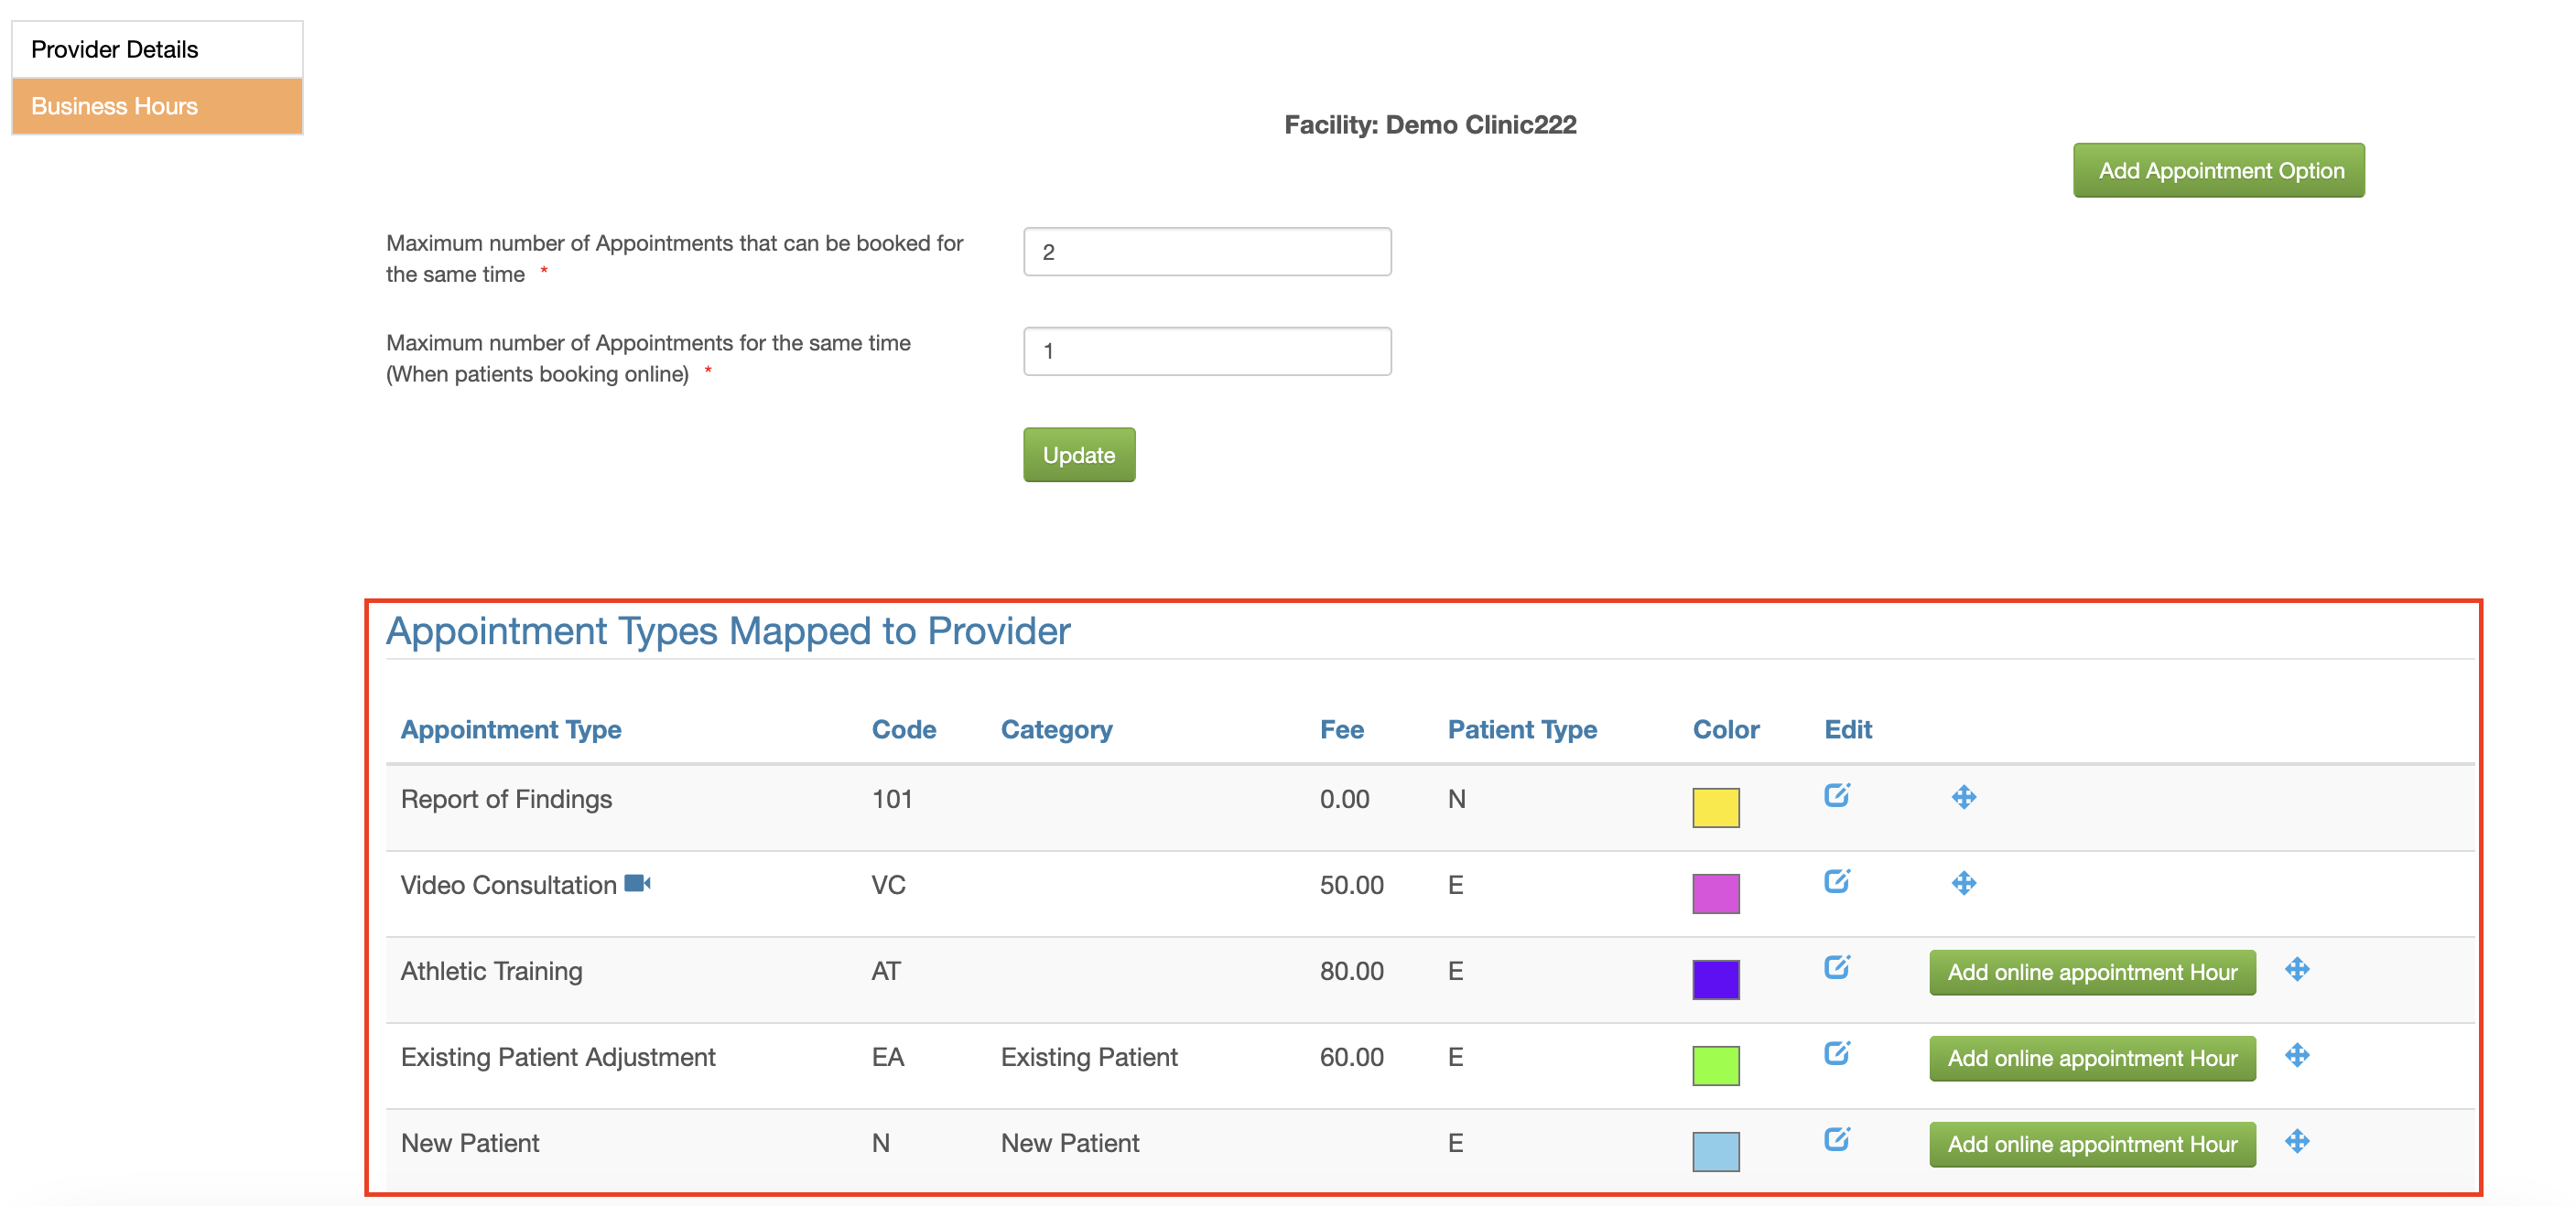Edit the Athletic Training appointment type
This screenshot has width=2576, height=1206.
1836,967
